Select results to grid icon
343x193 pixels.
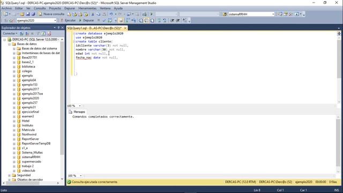pyautogui.click(x=146, y=20)
